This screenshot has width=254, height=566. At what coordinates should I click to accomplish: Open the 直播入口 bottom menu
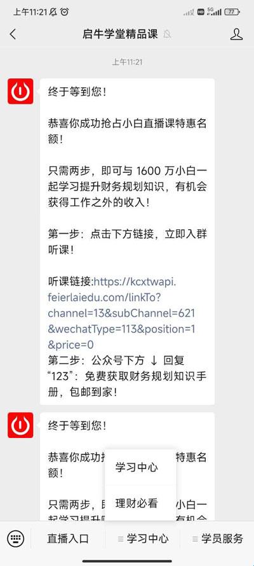(x=68, y=539)
